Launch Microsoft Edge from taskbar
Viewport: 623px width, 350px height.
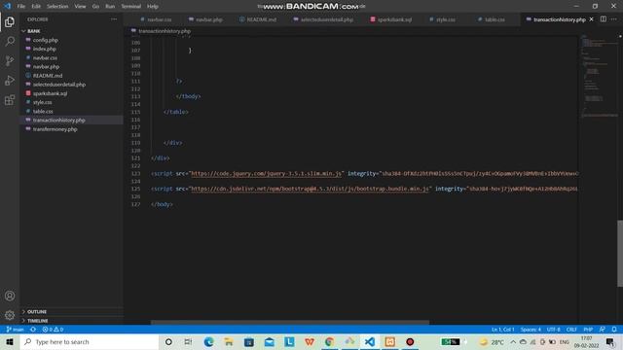[x=208, y=341]
